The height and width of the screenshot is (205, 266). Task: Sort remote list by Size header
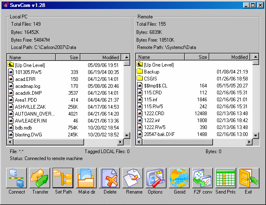pyautogui.click(x=197, y=57)
